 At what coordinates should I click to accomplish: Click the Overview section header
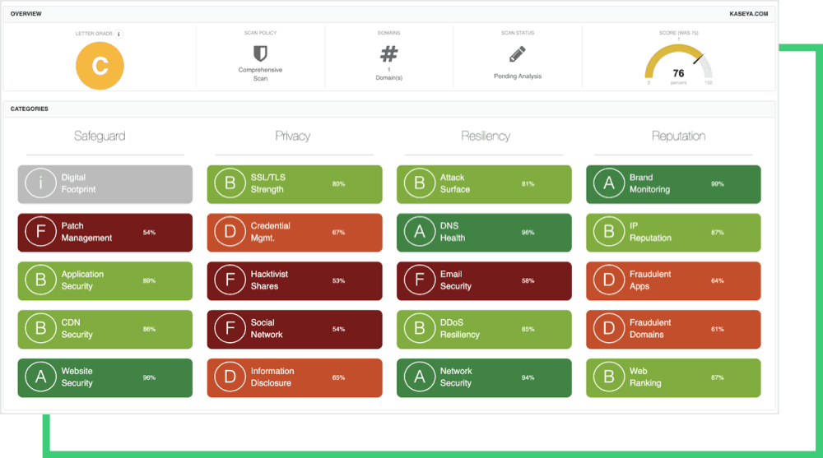click(x=26, y=14)
